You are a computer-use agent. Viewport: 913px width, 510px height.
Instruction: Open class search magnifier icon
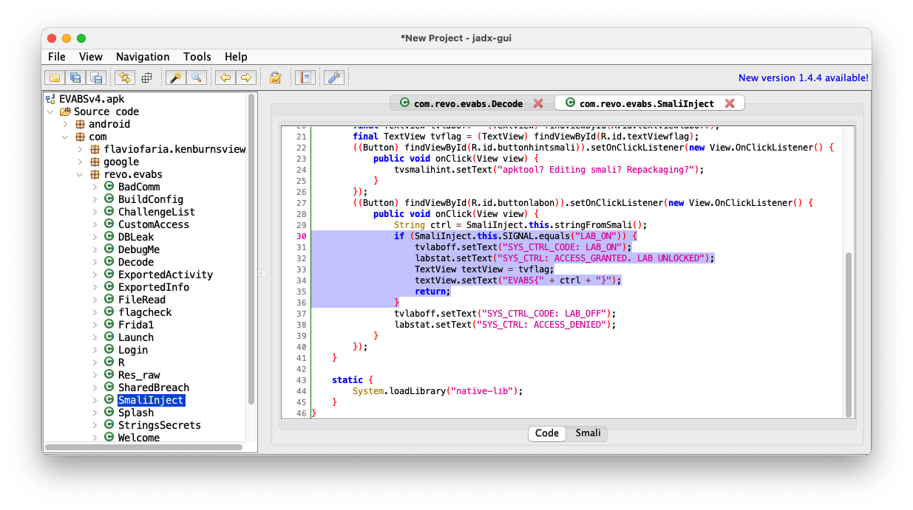196,77
